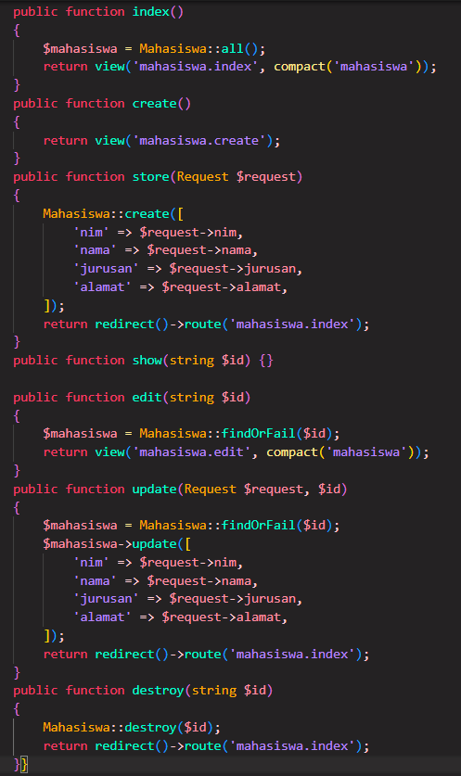This screenshot has width=461, height=776.
Task: Click 'compact' in the edit function return
Action: [x=291, y=452]
